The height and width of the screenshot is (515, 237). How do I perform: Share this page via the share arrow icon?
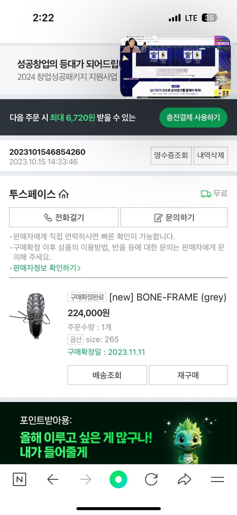(x=185, y=480)
